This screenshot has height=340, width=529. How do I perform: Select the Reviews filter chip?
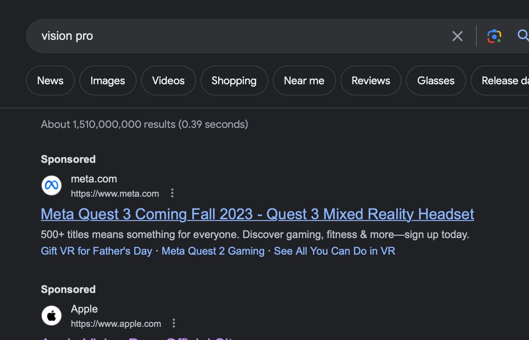click(371, 80)
